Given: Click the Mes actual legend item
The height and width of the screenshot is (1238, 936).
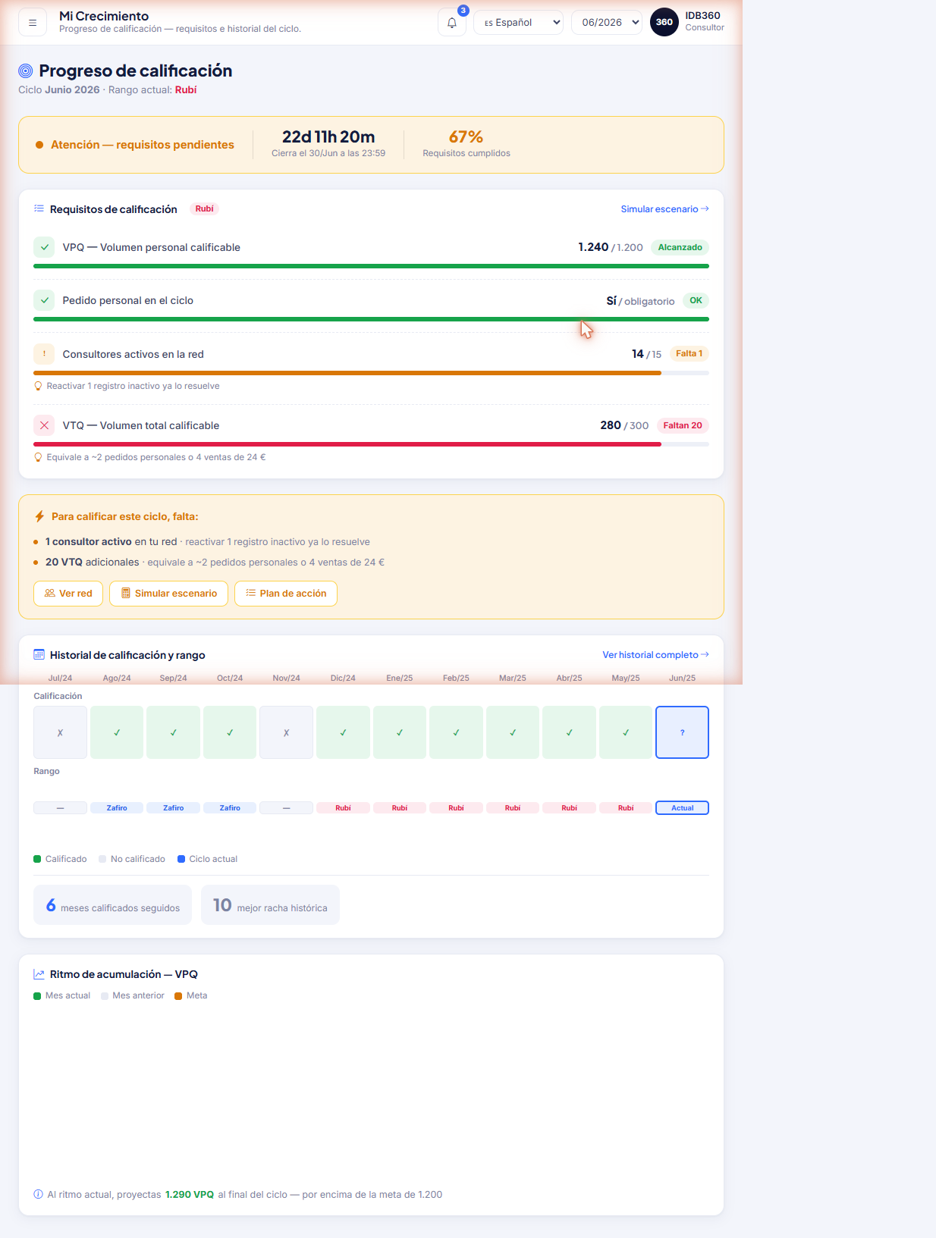Looking at the screenshot, I should 61,995.
